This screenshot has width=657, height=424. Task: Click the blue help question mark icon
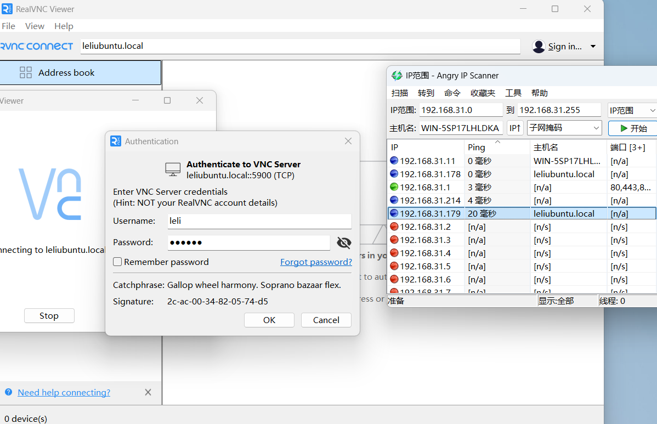coord(8,392)
